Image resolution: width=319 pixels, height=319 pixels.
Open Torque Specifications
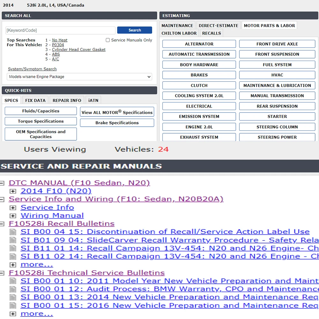pos(41,121)
